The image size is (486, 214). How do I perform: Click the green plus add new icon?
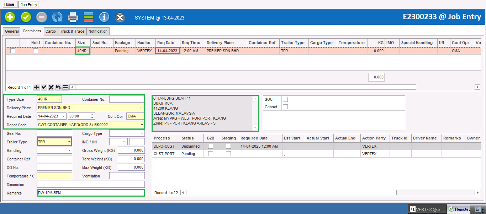10,17
